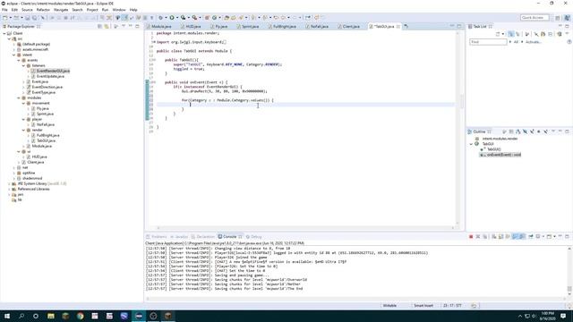Collapse the render package node
This screenshot has width=573, height=322.
[24, 130]
